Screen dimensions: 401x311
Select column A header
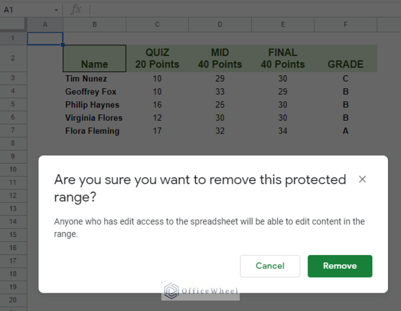[x=45, y=25]
